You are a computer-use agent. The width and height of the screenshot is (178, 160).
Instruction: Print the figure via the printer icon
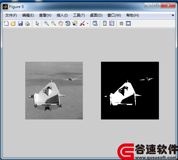tap(27, 23)
